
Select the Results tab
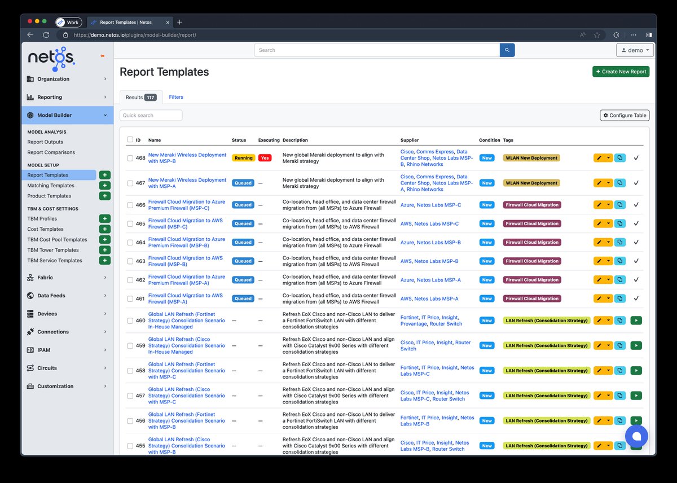141,97
